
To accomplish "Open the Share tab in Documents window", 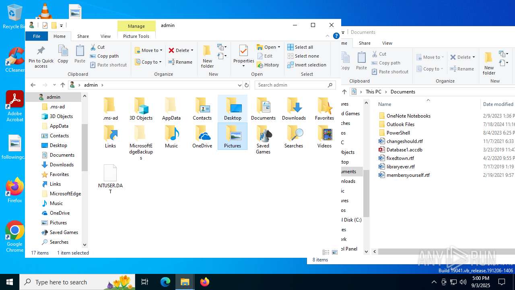I will click(365, 43).
